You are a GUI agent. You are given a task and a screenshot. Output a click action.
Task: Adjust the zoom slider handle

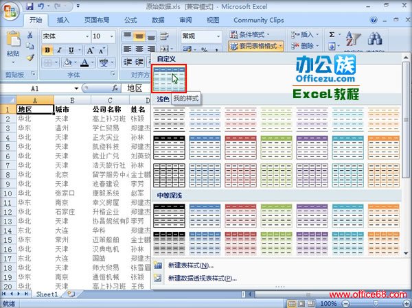pyautogui.click(x=376, y=304)
